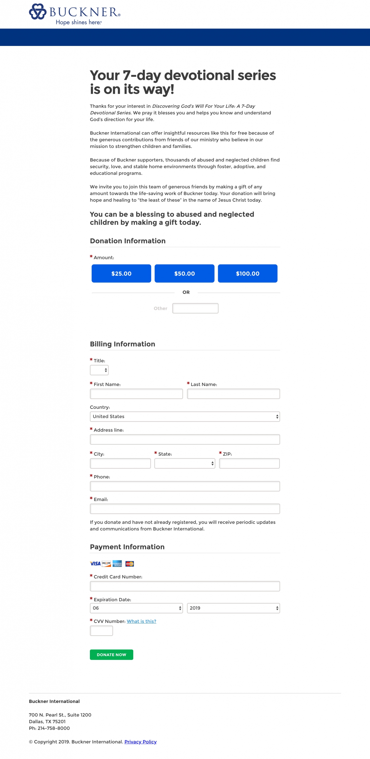Click the Other amount input field
The height and width of the screenshot is (759, 370).
tap(195, 308)
